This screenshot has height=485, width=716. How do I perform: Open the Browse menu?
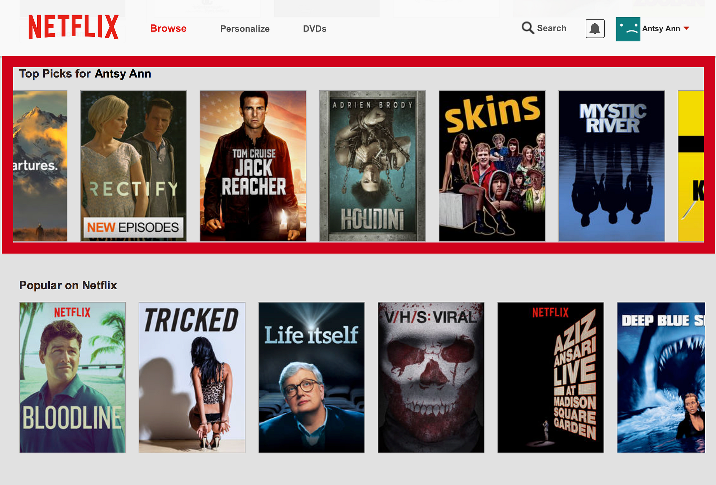168,29
